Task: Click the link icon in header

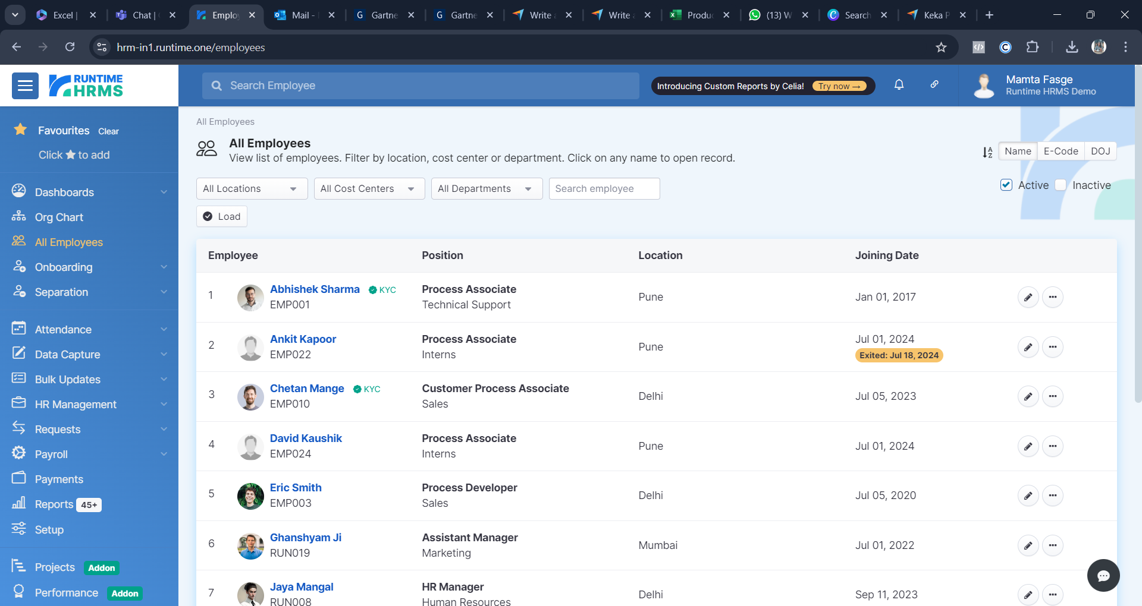Action: [934, 84]
